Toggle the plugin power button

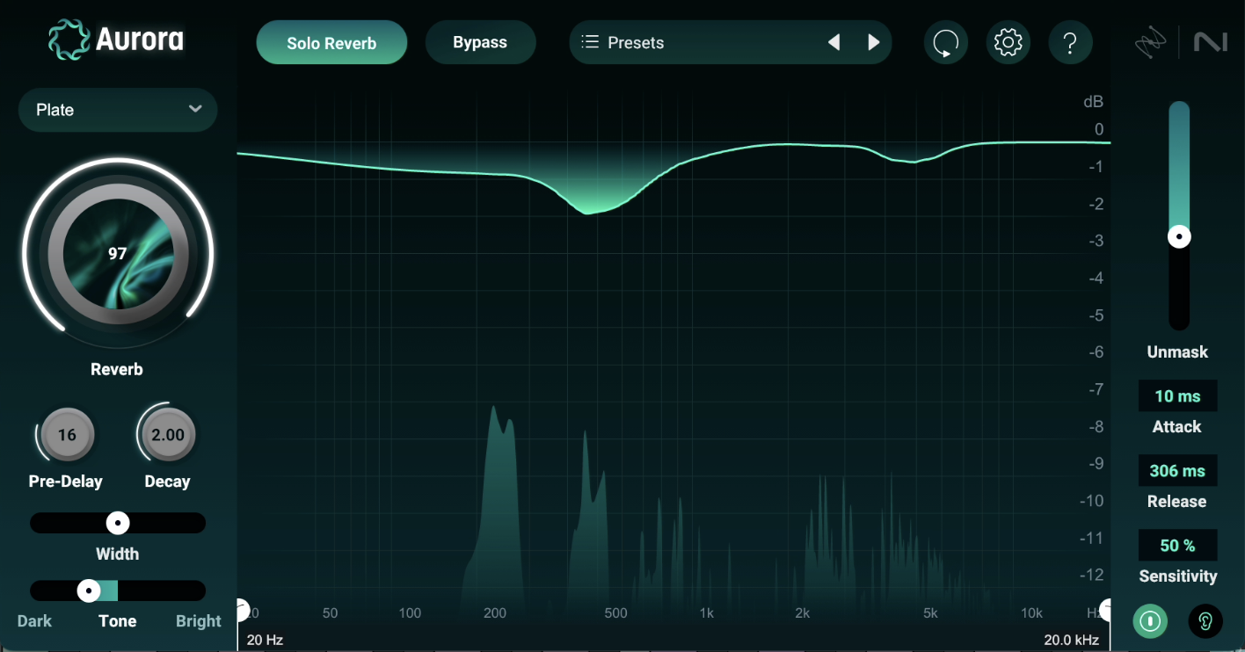1150,621
